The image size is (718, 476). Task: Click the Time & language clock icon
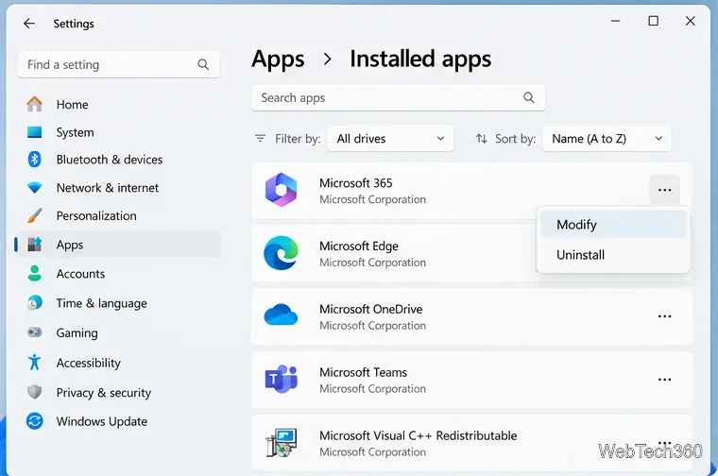pos(34,303)
